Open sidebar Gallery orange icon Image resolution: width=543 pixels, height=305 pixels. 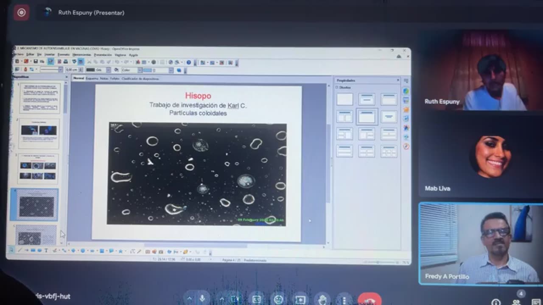pos(406,110)
